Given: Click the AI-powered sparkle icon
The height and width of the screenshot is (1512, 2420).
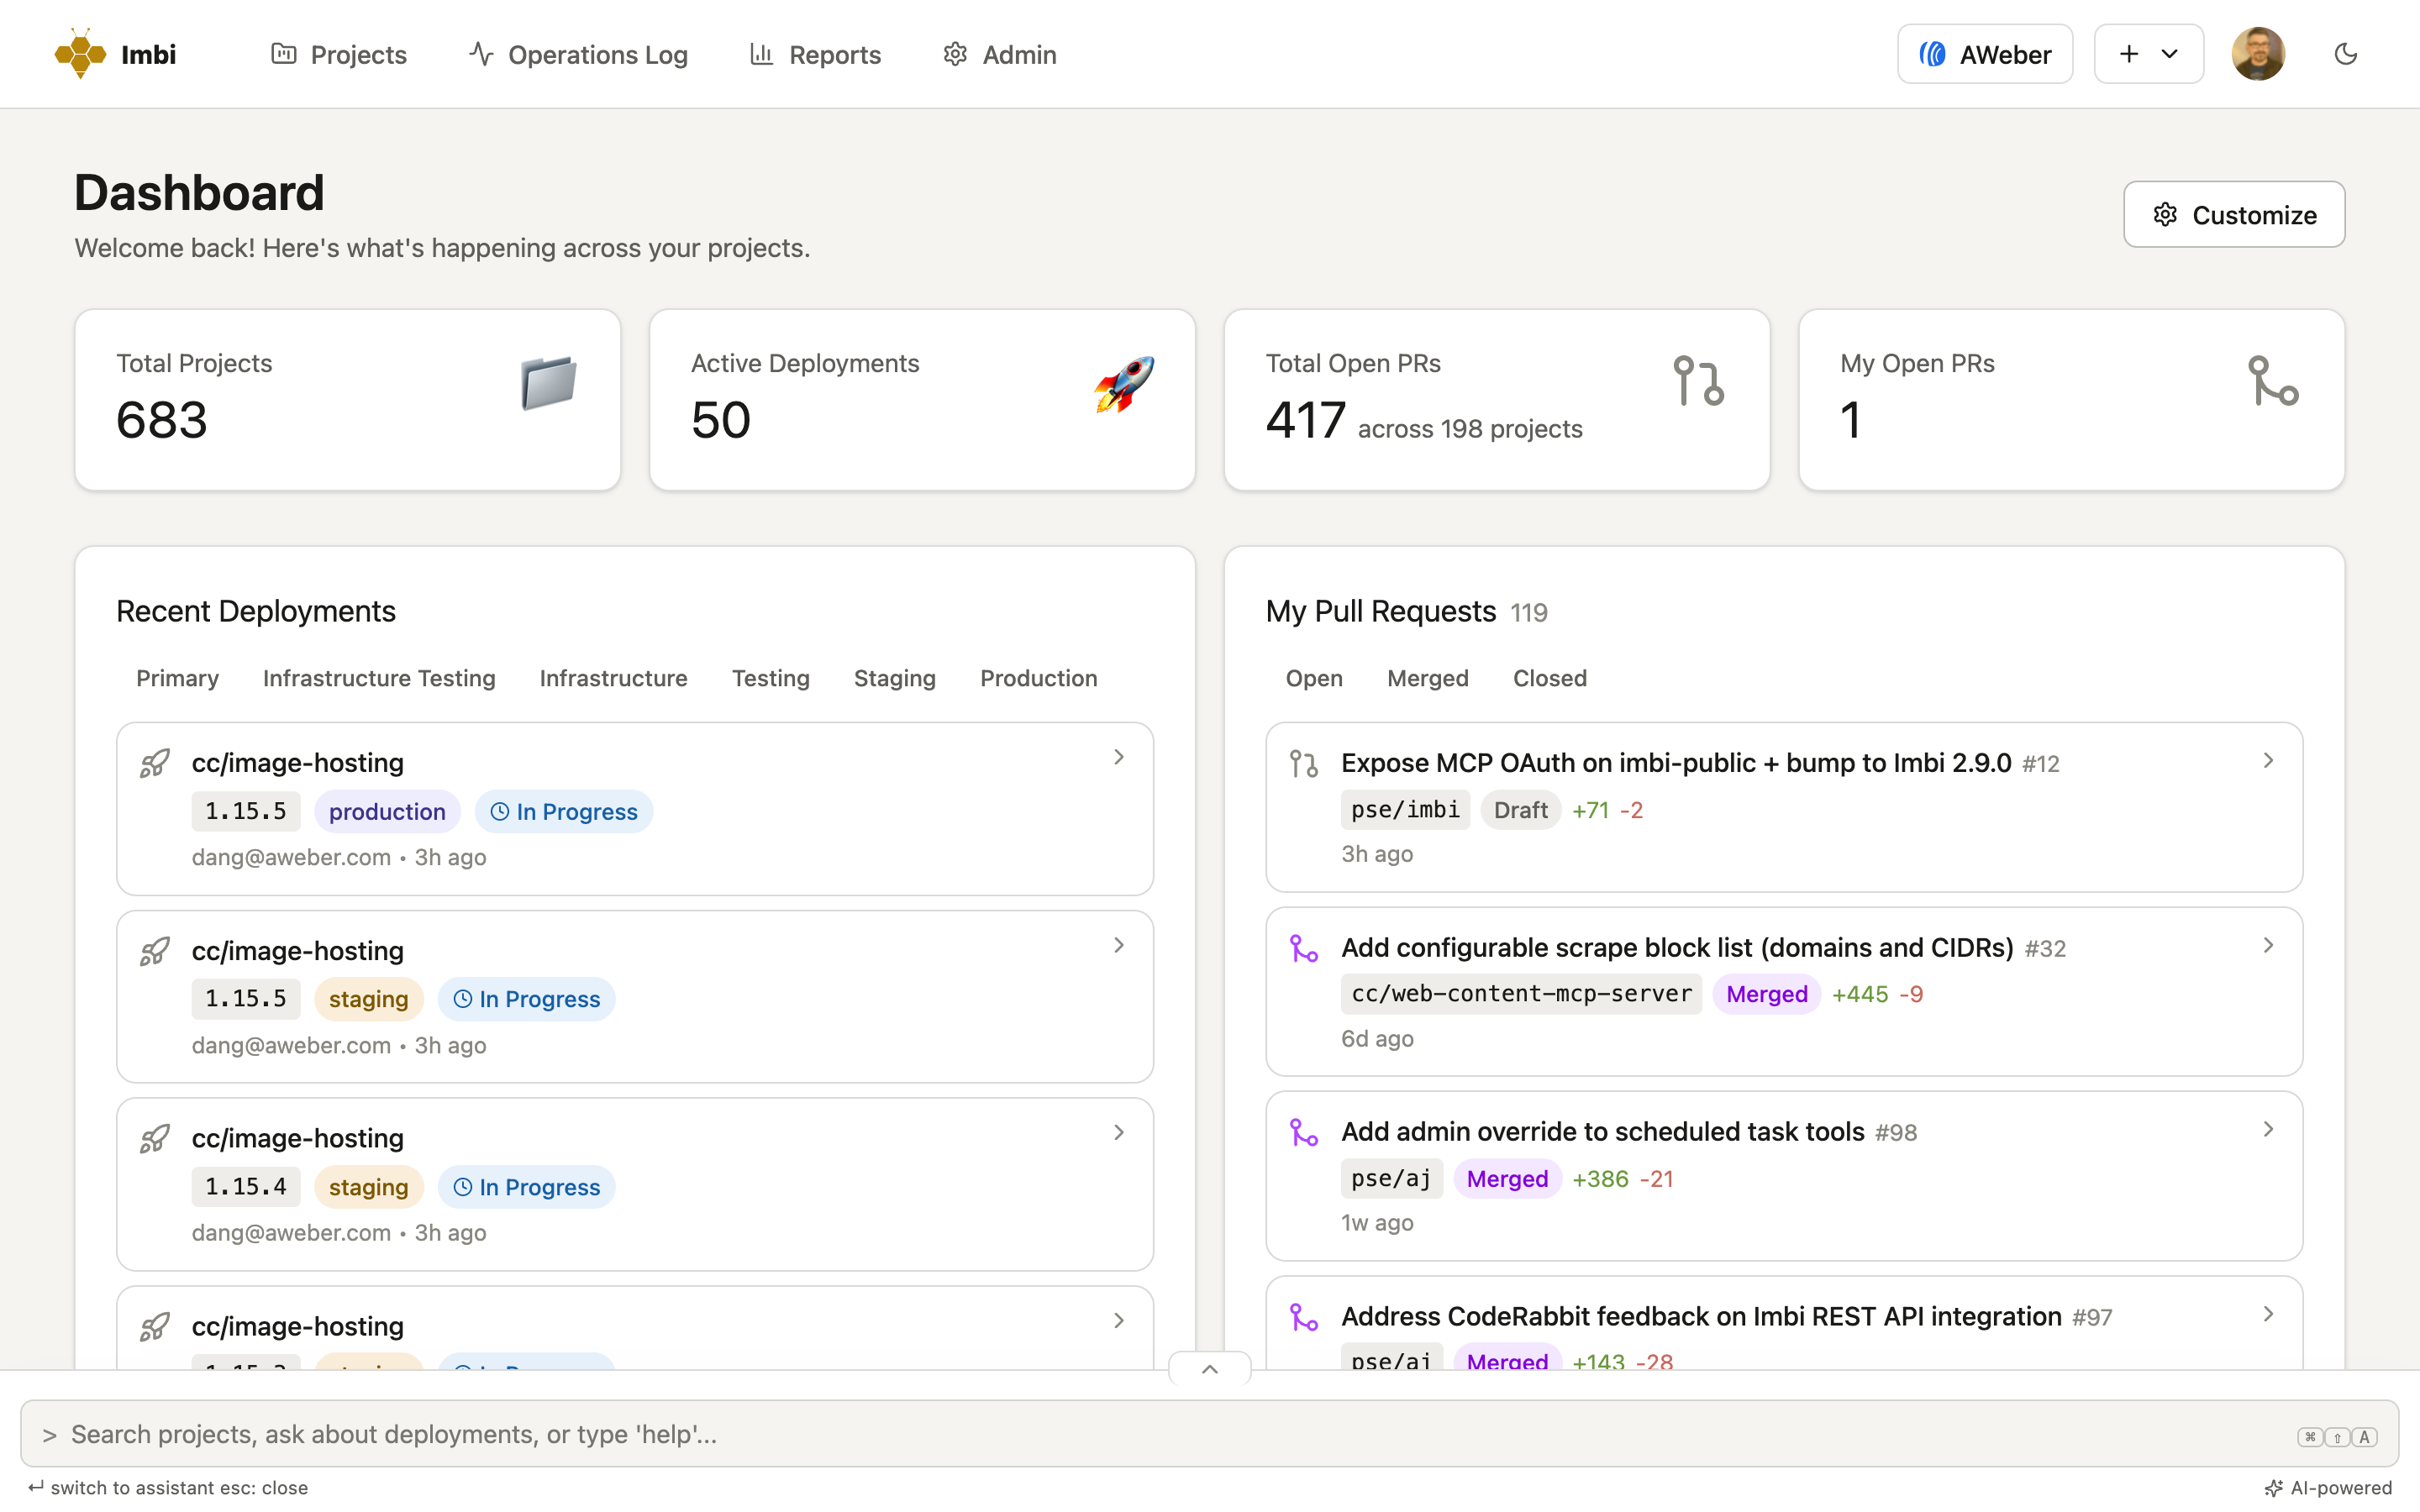Looking at the screenshot, I should (2274, 1488).
